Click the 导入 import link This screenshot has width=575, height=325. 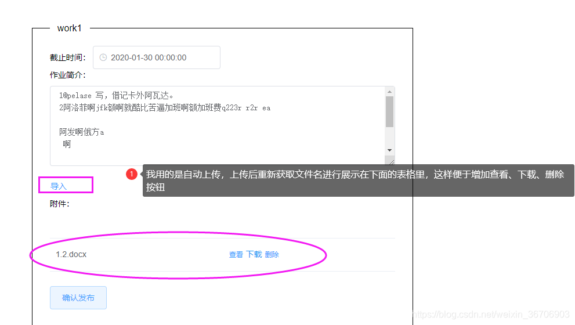click(58, 186)
